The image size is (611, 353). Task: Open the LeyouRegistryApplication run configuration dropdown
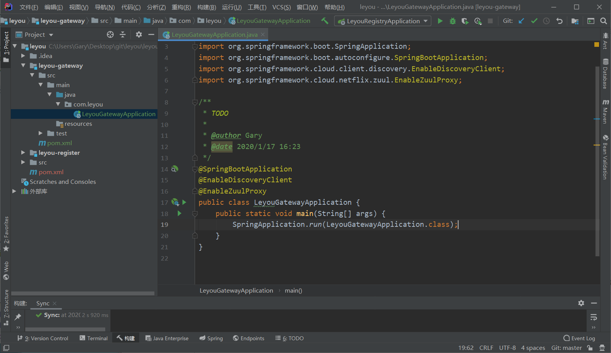pos(383,21)
